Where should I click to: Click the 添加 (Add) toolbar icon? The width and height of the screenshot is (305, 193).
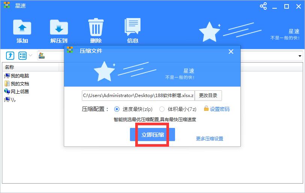[x=22, y=28]
